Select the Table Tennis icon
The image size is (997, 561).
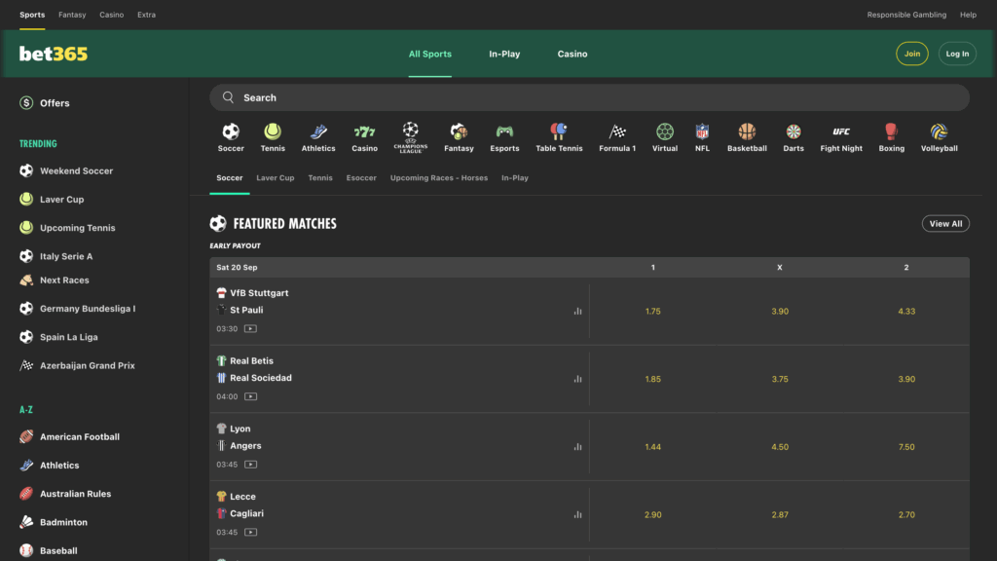[558, 131]
